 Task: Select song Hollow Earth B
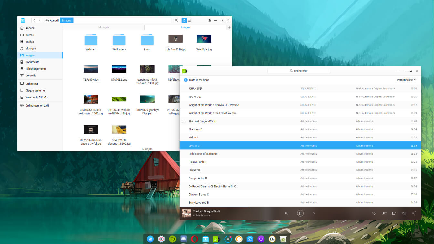(300, 162)
